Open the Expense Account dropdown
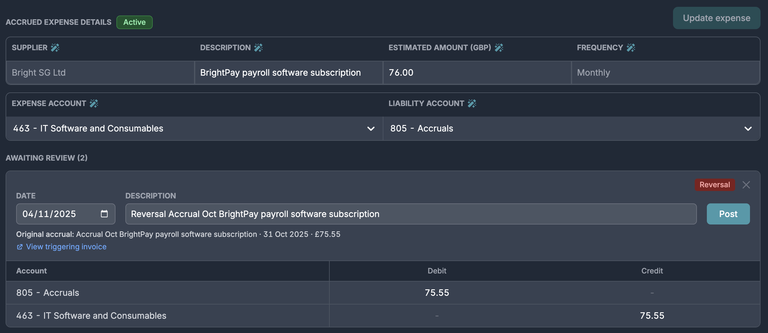 [x=195, y=128]
